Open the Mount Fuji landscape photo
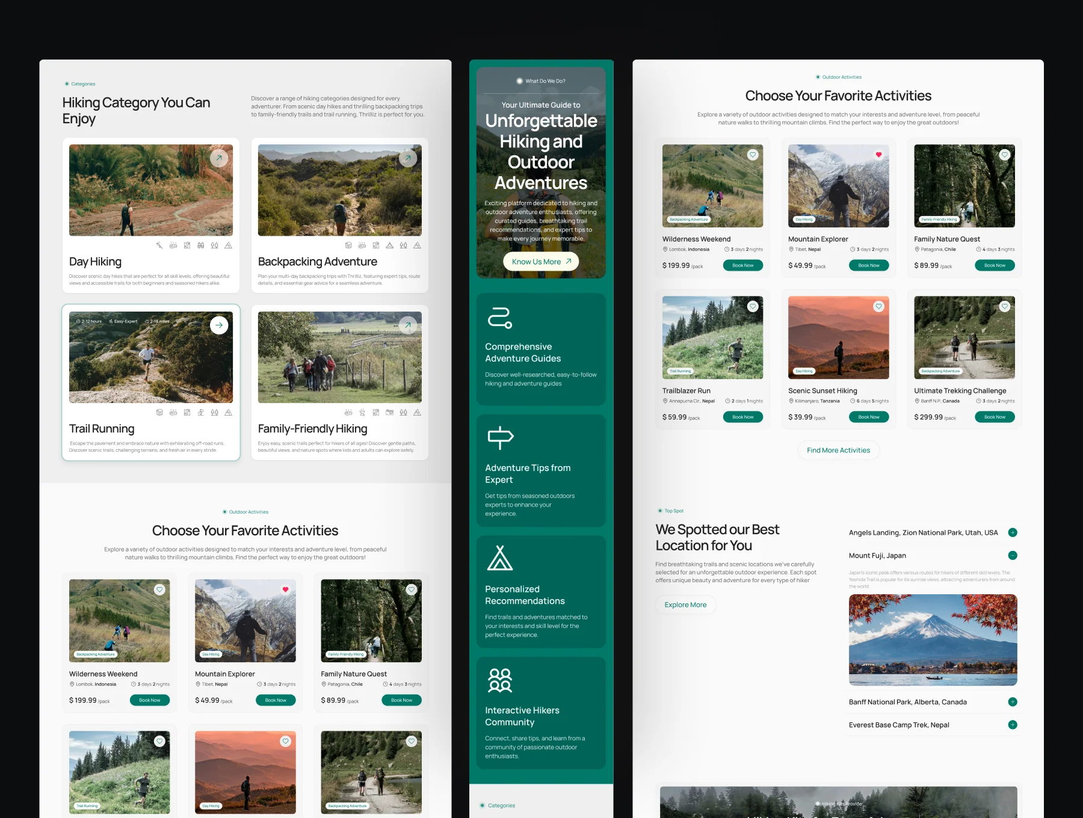Screen dimensions: 1083x818 933,640
